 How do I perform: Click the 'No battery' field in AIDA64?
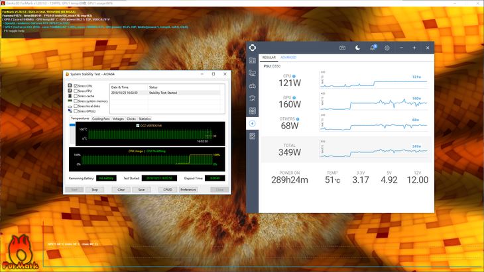click(x=106, y=178)
